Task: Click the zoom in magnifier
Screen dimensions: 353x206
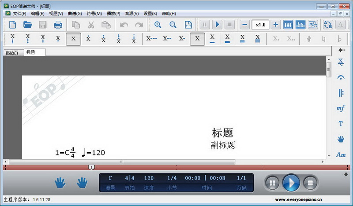Action: 158,25
